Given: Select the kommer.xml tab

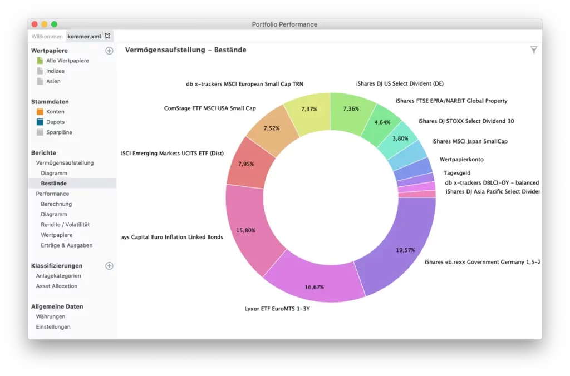Looking at the screenshot, I should pos(84,36).
